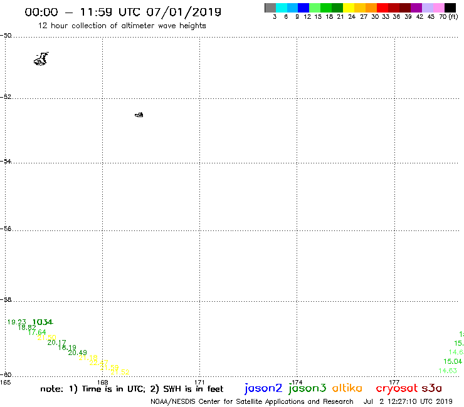Click the gray swatch in the color legend
Image resolution: width=464 pixels, height=407 pixels.
(x=270, y=8)
